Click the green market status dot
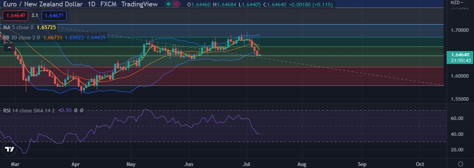The height and width of the screenshot is (168, 474). [168, 5]
